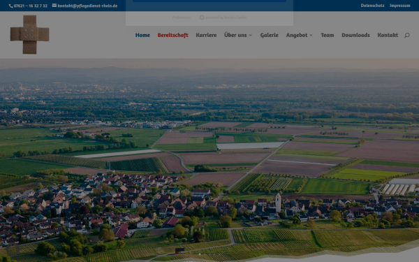Select the Über uns menu label
The image size is (419, 262).
235,35
